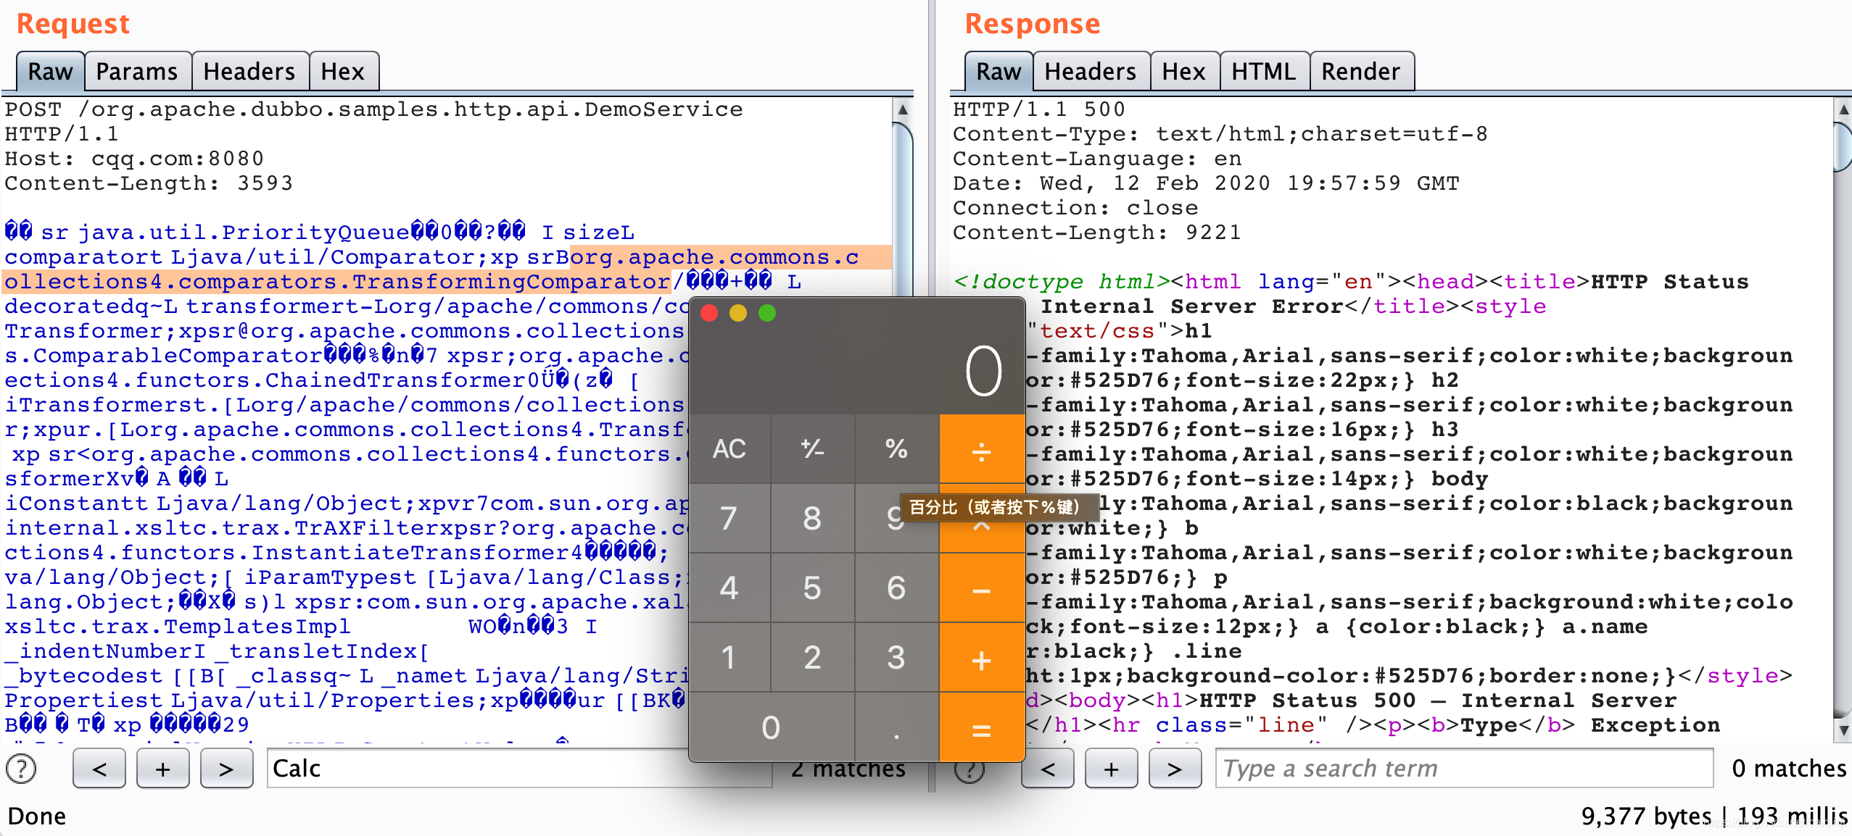Switch to the Response HTML tab
This screenshot has height=836, width=1852.
coord(1264,71)
